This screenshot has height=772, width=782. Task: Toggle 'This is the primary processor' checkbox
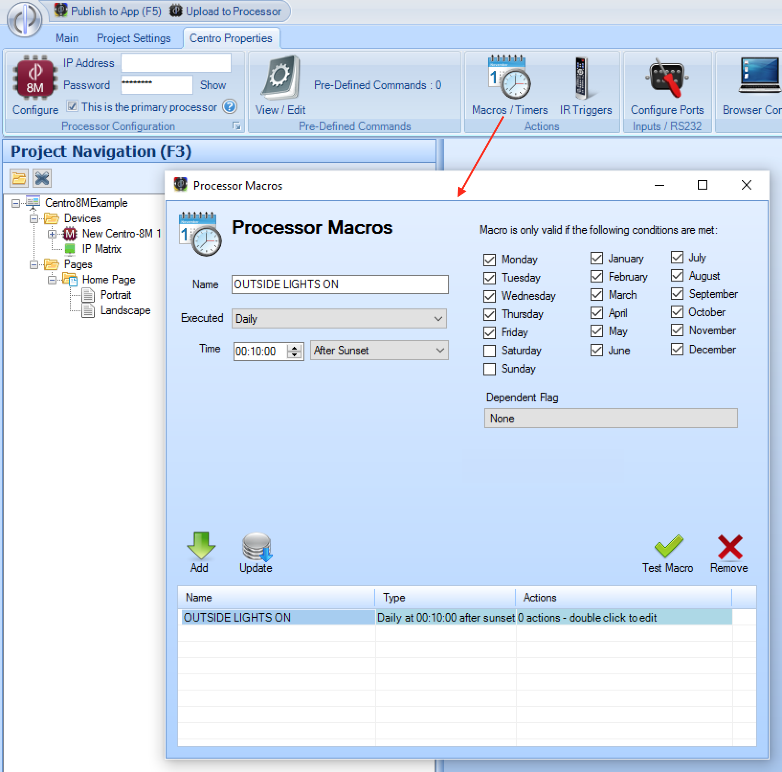tap(72, 106)
